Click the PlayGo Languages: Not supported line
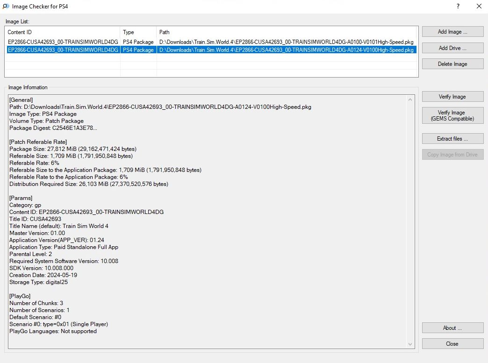The height and width of the screenshot is (363, 488). click(x=53, y=331)
